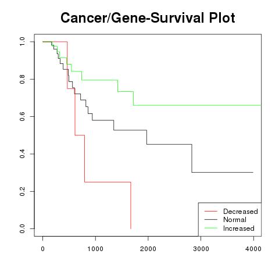The height and width of the screenshot is (279, 279).
Task: Click the x-axis tick label 1000
Action: tap(95, 249)
